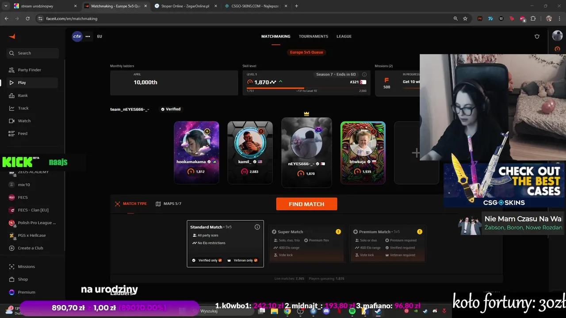Open the nEYES666-_- player card
Screen dimensions: 566x318
tap(306, 152)
